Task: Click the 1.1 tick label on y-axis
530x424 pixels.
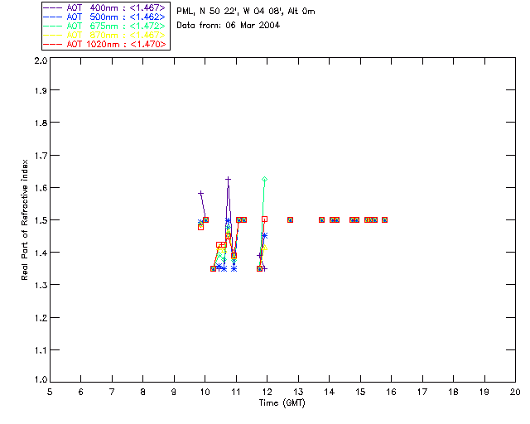Action: coord(41,350)
